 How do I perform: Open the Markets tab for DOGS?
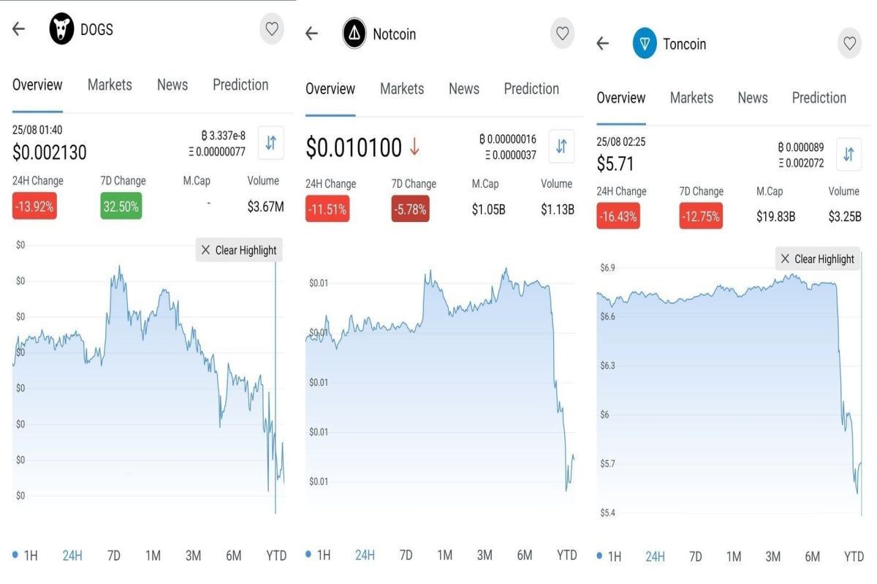point(110,85)
